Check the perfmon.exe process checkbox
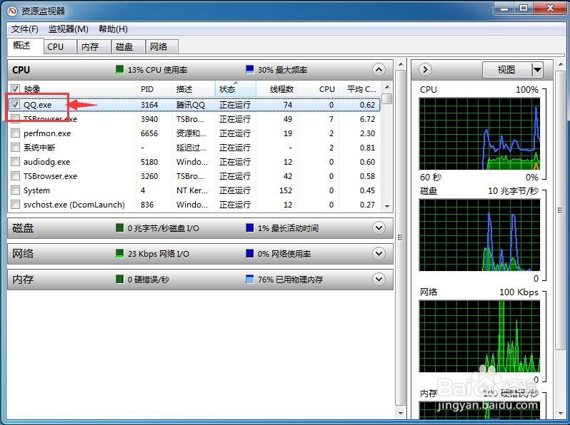 coord(15,133)
